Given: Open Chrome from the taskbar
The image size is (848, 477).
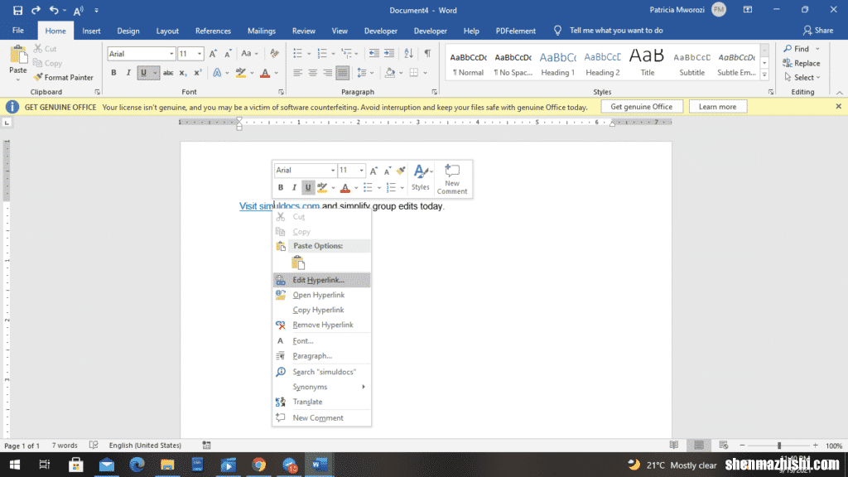Looking at the screenshot, I should (258, 465).
